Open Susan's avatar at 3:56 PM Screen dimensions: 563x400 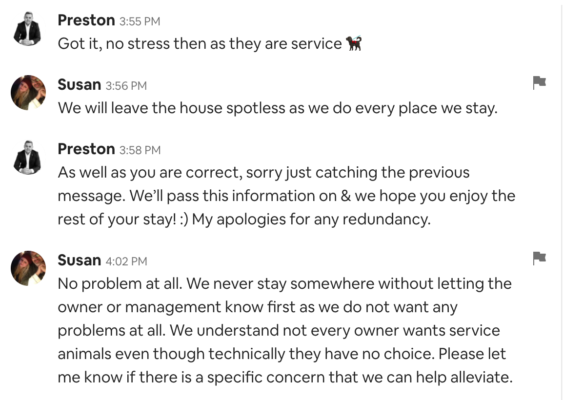(28, 93)
